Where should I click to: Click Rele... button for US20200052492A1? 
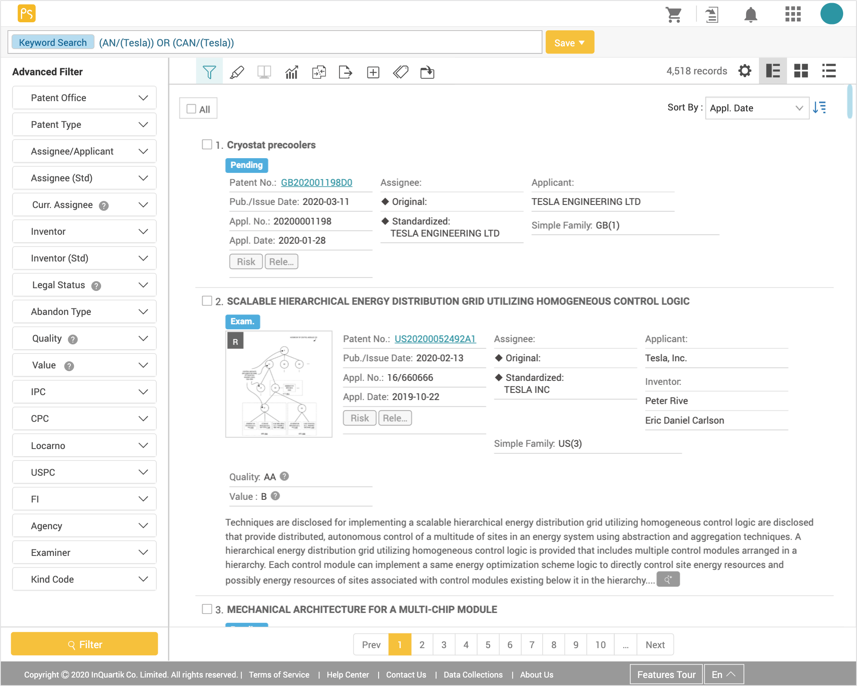click(395, 418)
